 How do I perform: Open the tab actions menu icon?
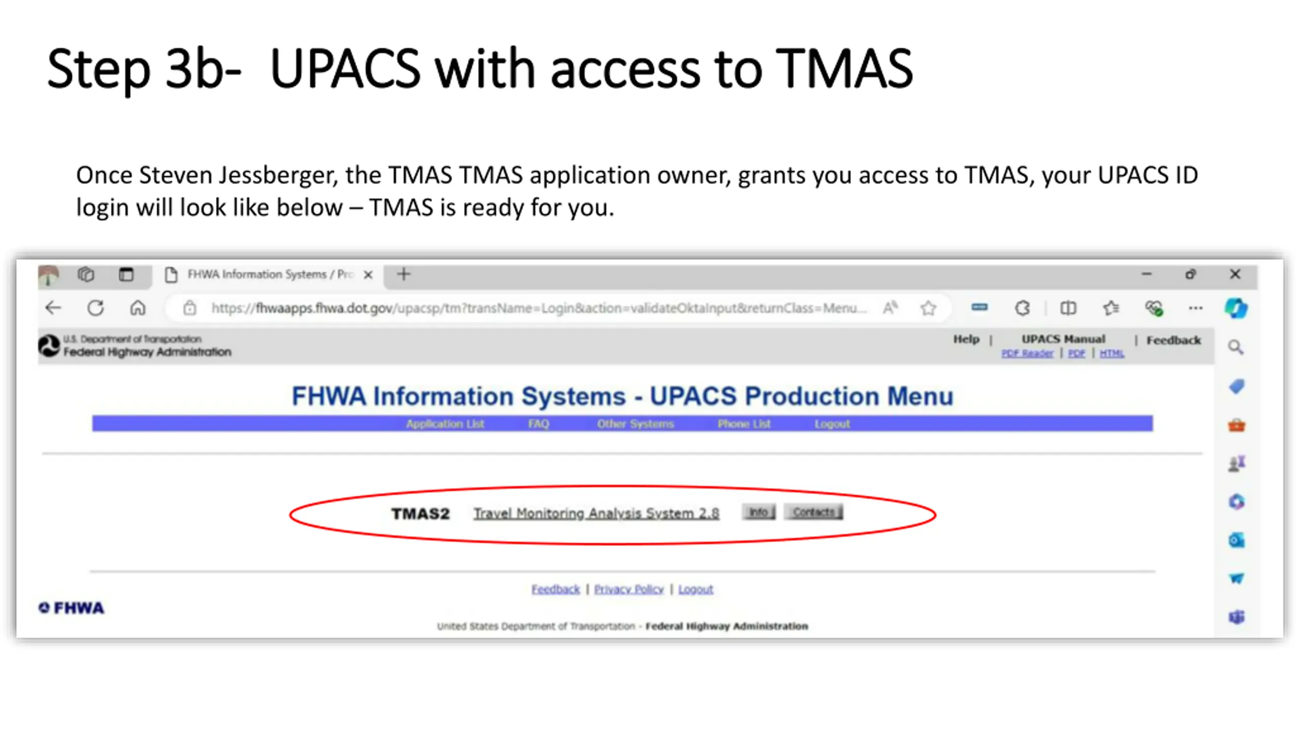coord(126,274)
